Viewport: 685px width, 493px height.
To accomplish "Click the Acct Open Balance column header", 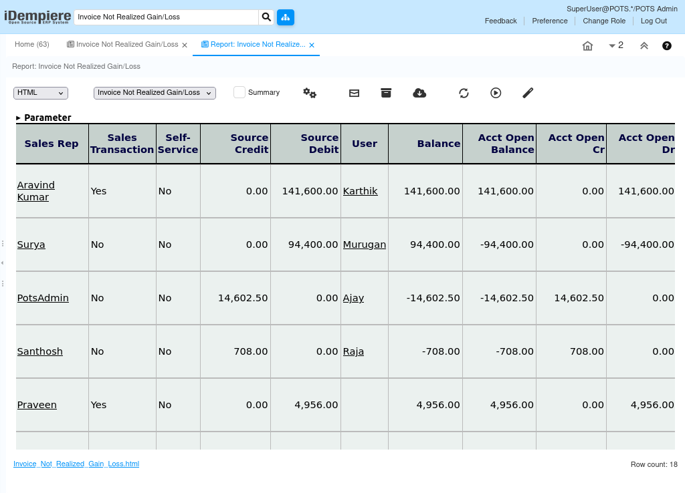I will tap(499, 144).
